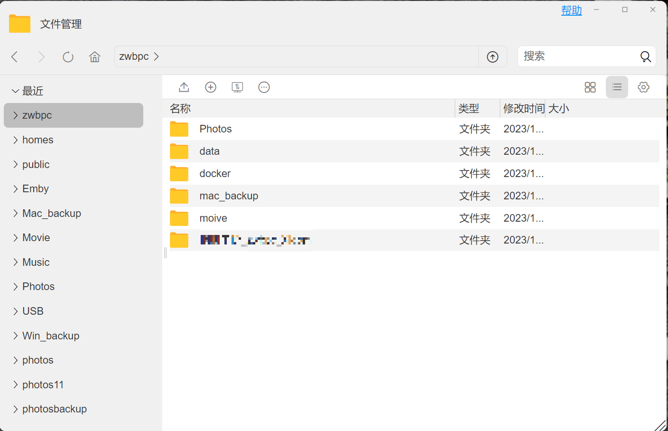Viewport: 668px width, 431px height.
Task: Open the 帮助 help link
Action: (571, 10)
